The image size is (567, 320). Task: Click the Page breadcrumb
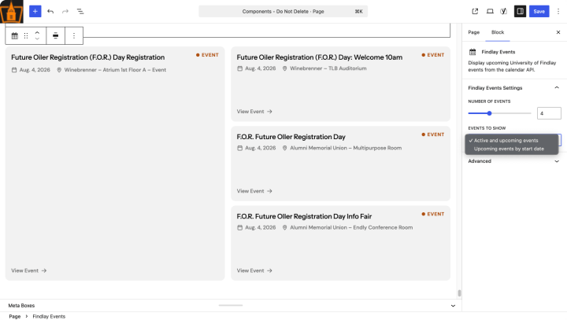15,316
